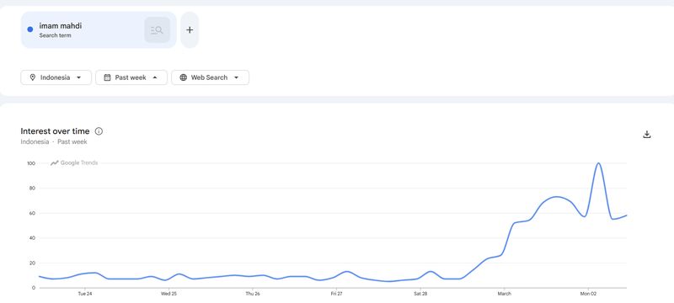Open the Past week time range dropdown

pos(131,77)
